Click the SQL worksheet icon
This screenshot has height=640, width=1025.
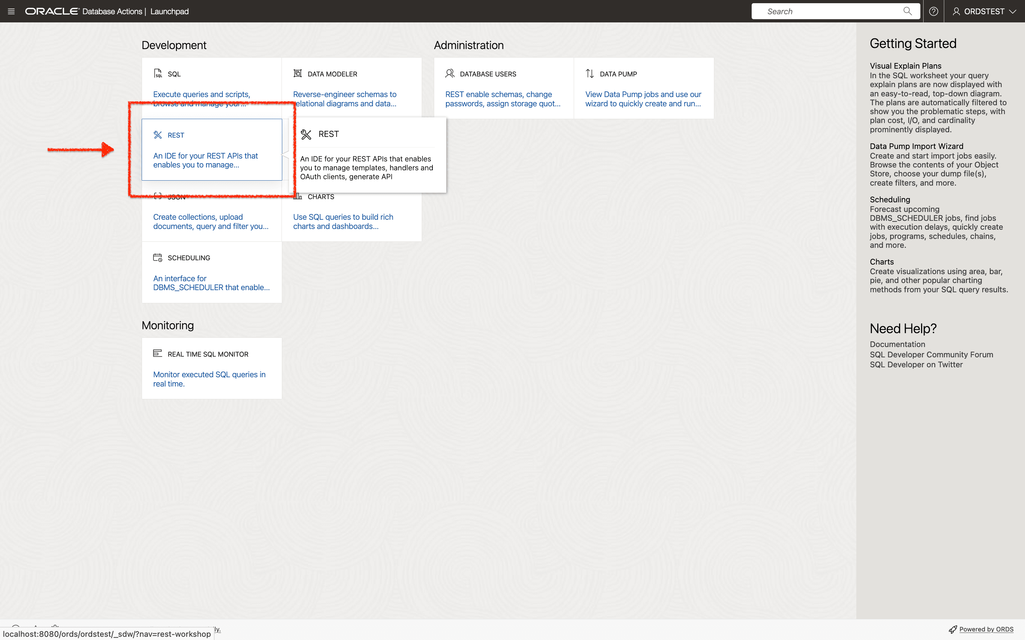point(158,74)
